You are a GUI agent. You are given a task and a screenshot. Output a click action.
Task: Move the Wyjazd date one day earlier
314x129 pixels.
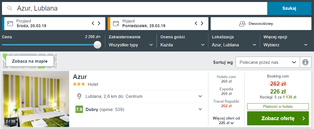coord(196,23)
